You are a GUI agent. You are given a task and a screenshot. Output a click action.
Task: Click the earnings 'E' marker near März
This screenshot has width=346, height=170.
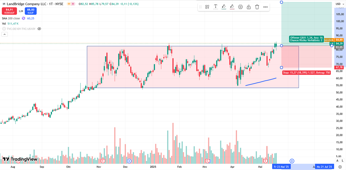point(208,161)
